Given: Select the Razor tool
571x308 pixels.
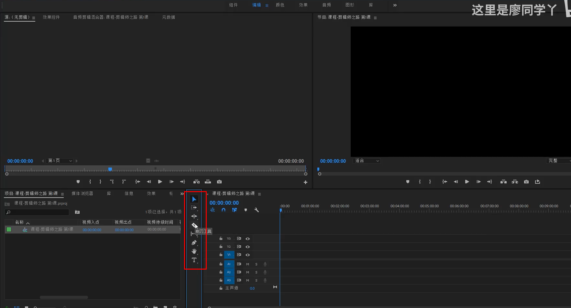Looking at the screenshot, I should (193, 225).
